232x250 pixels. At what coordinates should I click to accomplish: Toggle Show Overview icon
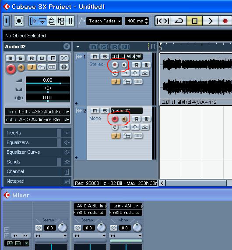[x=52, y=21]
